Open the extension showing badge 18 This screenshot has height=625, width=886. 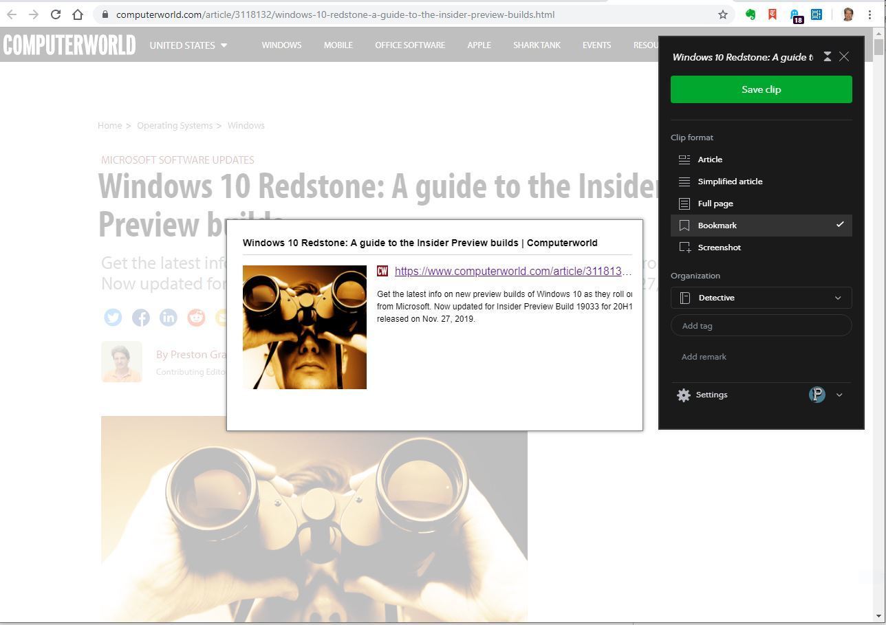point(796,16)
